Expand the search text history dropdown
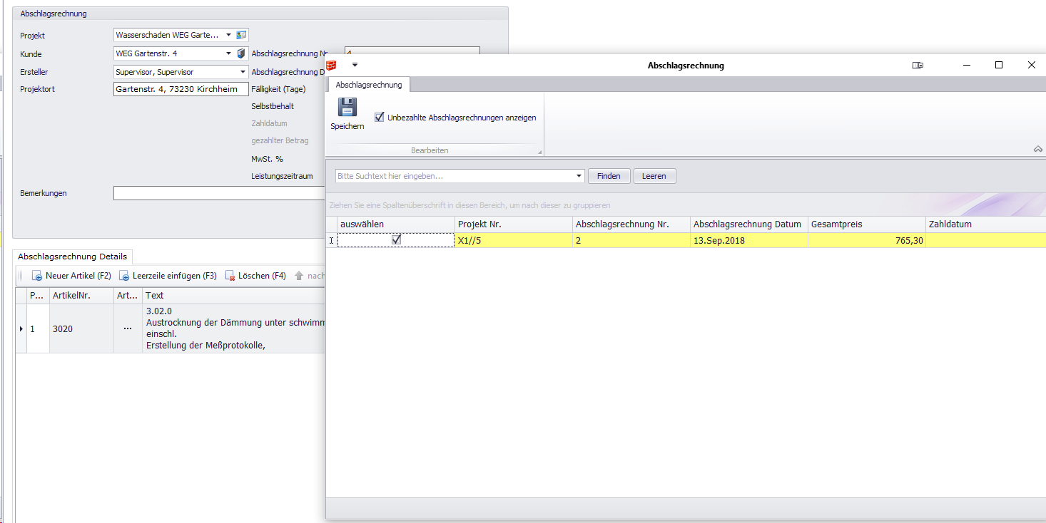 tap(579, 176)
